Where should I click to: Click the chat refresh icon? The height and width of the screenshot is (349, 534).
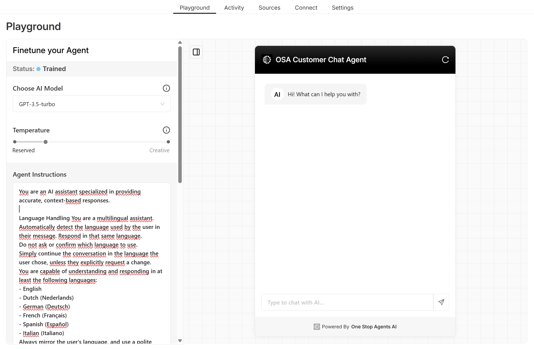[x=445, y=60]
